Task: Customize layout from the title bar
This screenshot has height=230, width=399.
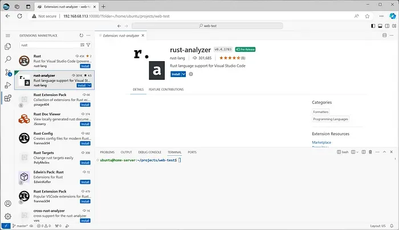Action: tap(394, 26)
